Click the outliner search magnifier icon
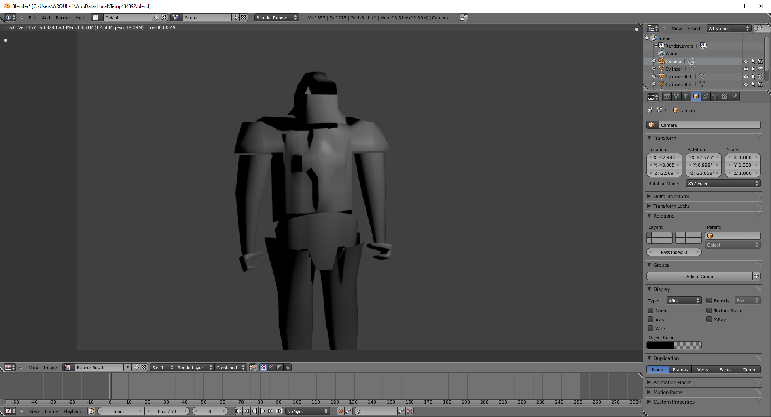Viewport: 771px width, 417px height. (x=759, y=28)
